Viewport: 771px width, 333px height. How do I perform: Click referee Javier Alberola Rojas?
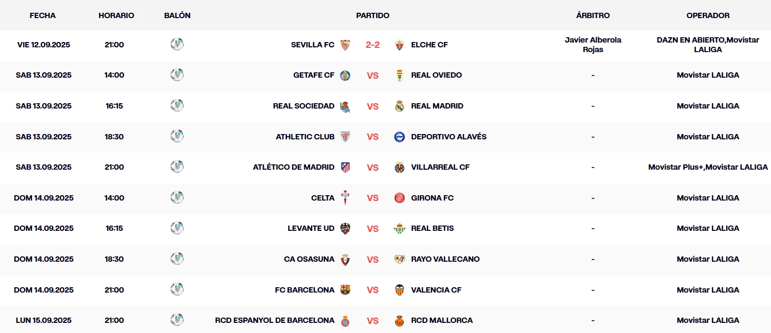pos(593,45)
